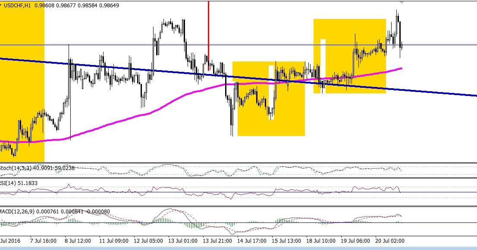Click the 12 Jul 05:00 time axis label
The image size is (477, 250).
coord(148,241)
